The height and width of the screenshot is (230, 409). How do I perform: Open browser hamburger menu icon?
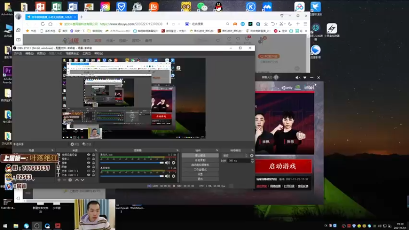(305, 24)
